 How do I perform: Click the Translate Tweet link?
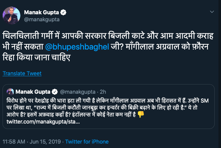point(22,73)
